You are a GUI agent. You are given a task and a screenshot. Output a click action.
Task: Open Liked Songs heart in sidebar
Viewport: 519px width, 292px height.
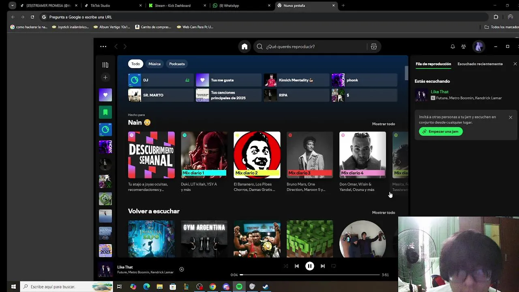coord(105,95)
